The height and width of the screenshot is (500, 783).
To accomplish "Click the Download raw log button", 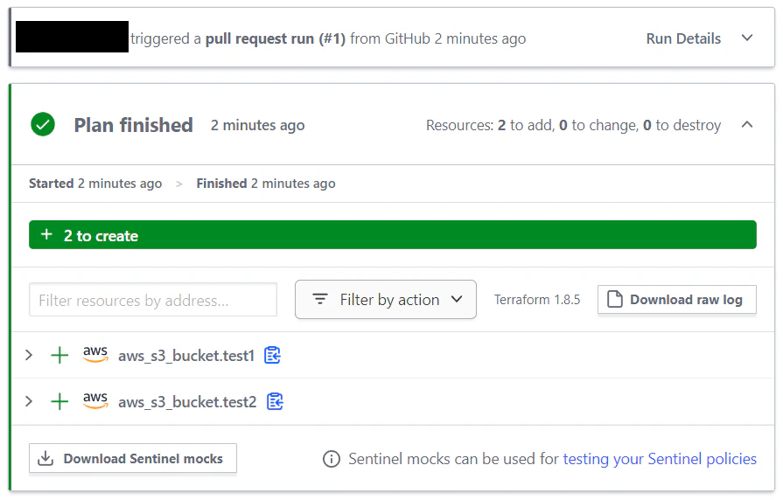I will pyautogui.click(x=676, y=300).
